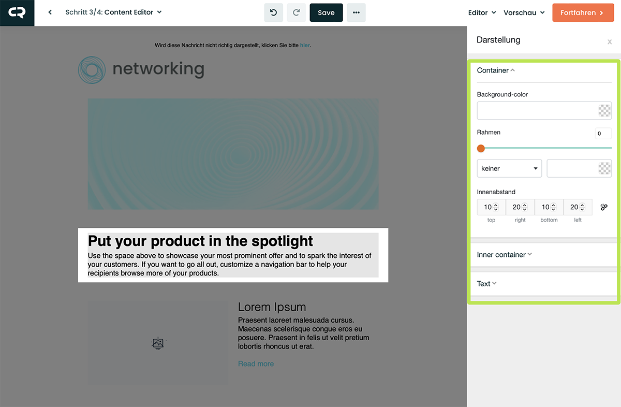
Task: Toggle the Innenabstand link values icon
Action: [x=603, y=207]
